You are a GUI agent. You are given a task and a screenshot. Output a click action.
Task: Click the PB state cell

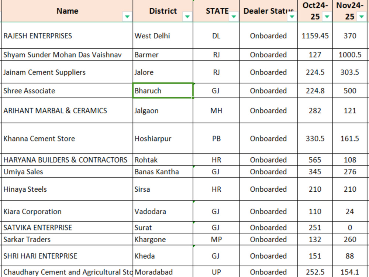point(216,138)
